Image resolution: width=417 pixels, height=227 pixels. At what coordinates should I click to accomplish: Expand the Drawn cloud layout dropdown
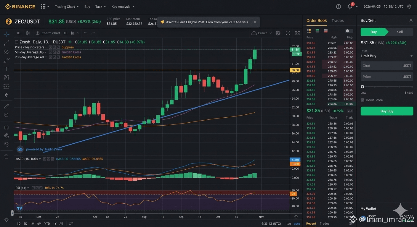262,33
